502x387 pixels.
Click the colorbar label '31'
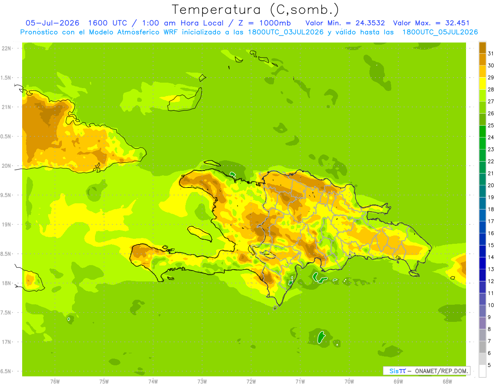(x=491, y=53)
